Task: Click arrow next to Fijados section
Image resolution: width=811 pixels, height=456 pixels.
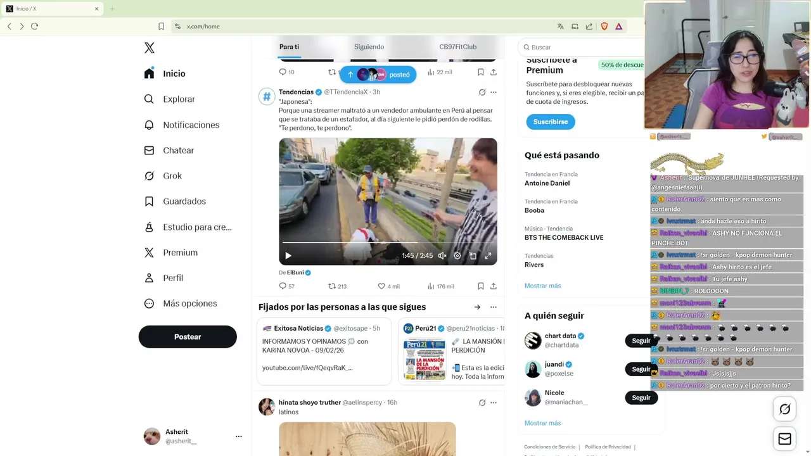Action: click(477, 307)
